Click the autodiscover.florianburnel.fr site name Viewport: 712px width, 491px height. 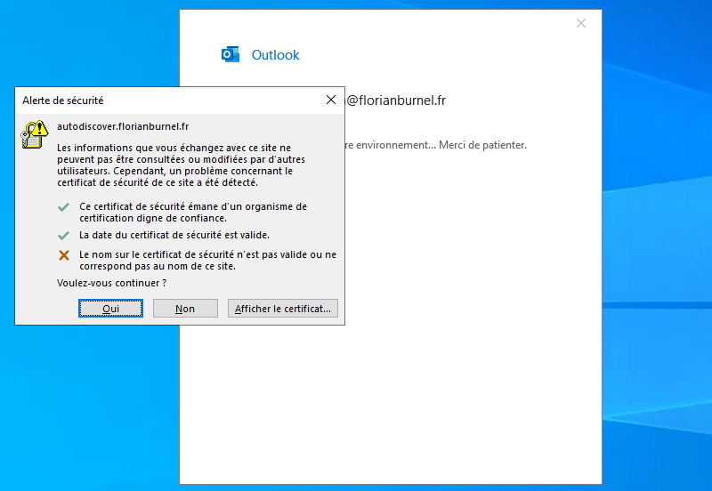pos(123,126)
